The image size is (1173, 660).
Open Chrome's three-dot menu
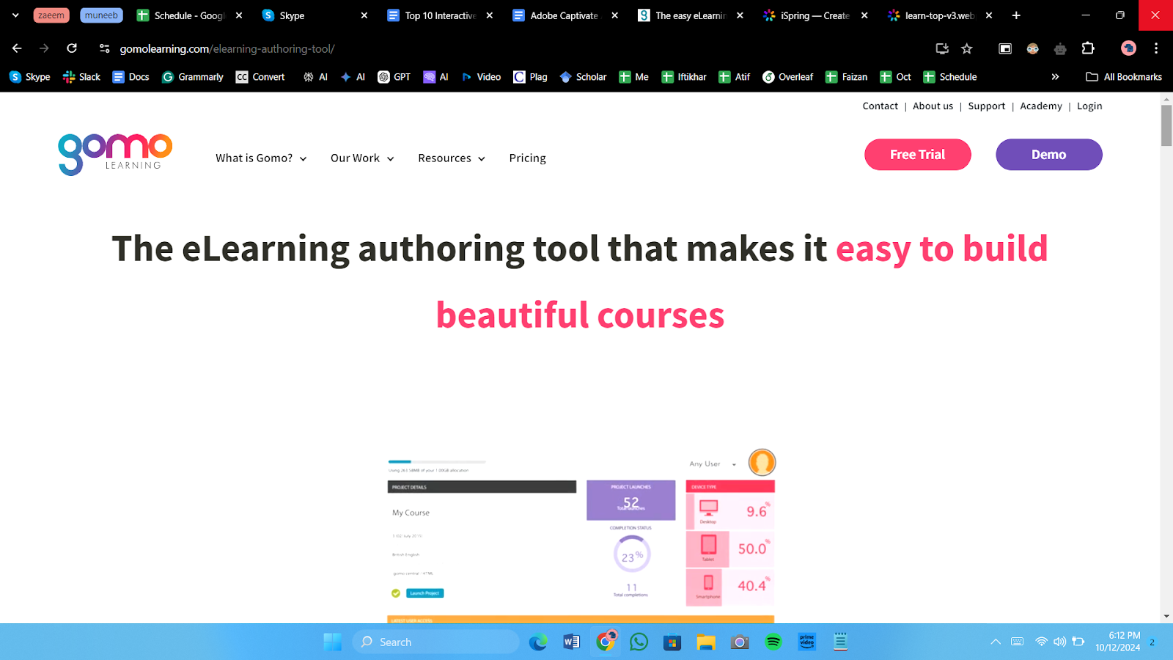pyautogui.click(x=1156, y=48)
